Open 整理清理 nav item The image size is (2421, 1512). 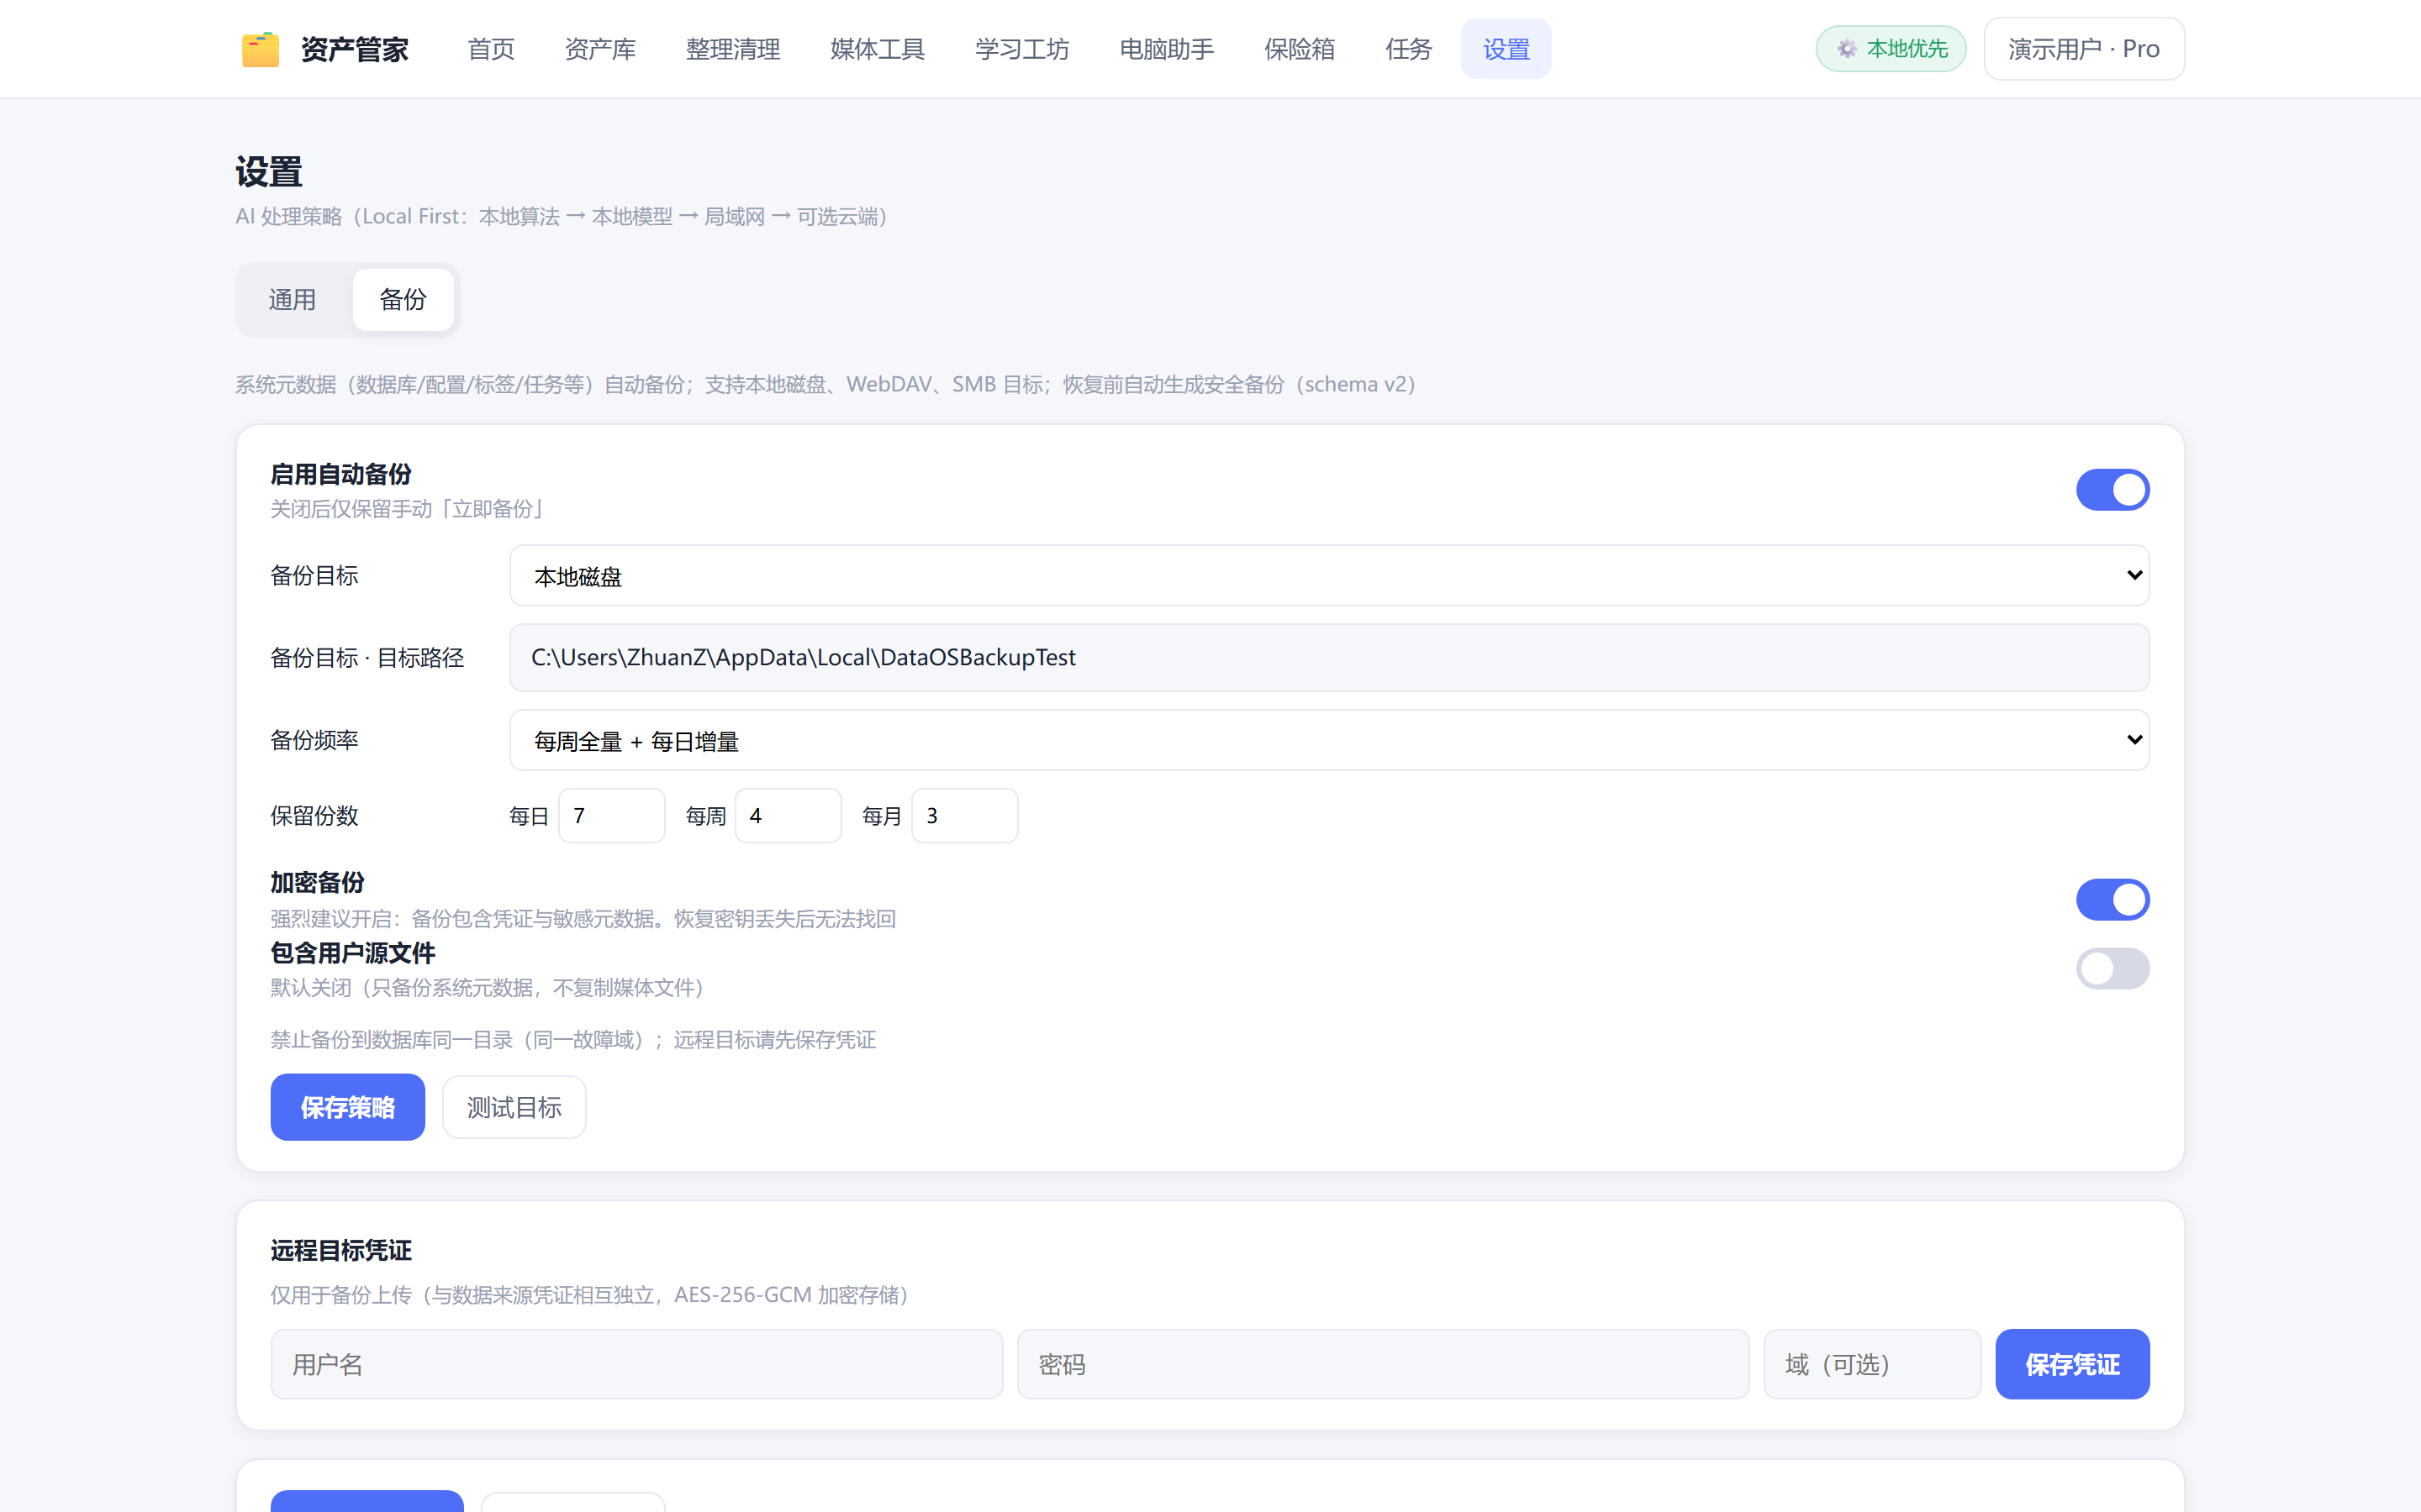click(733, 49)
